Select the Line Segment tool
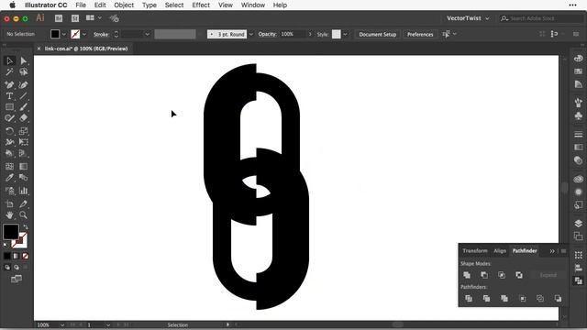Image resolution: width=587 pixels, height=330 pixels. click(23, 96)
